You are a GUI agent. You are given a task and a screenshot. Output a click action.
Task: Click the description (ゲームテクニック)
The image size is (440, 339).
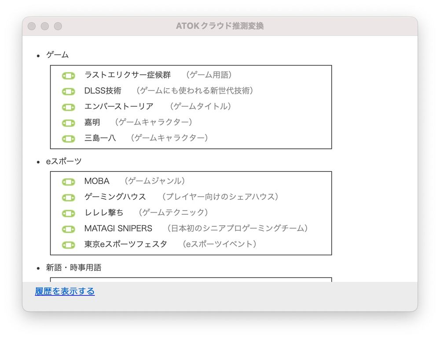pos(173,213)
